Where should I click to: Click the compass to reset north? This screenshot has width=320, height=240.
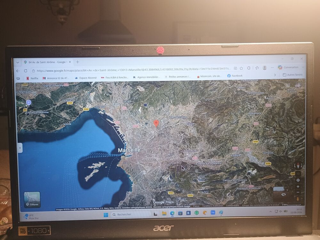(298, 166)
